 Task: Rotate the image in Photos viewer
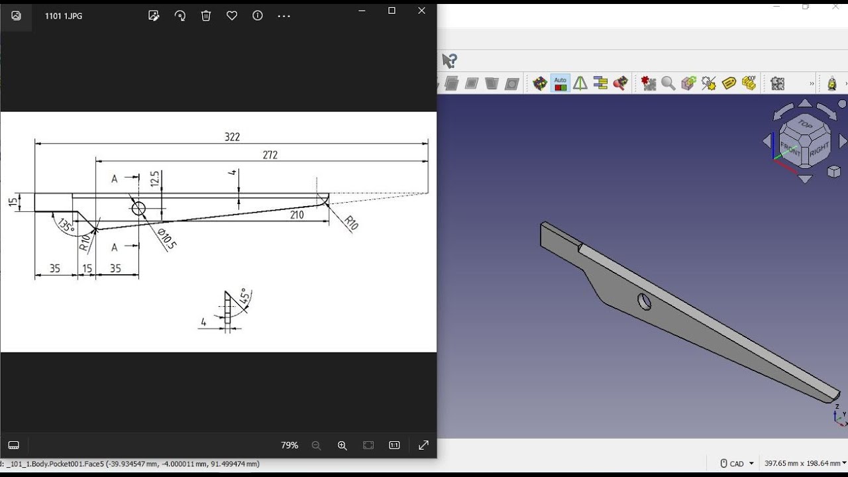click(180, 16)
